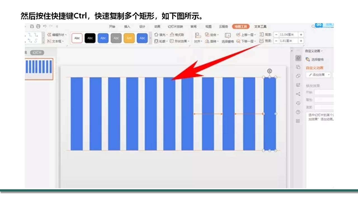Expand the Edit Shape (编辑形状) dropdown

pos(57,35)
